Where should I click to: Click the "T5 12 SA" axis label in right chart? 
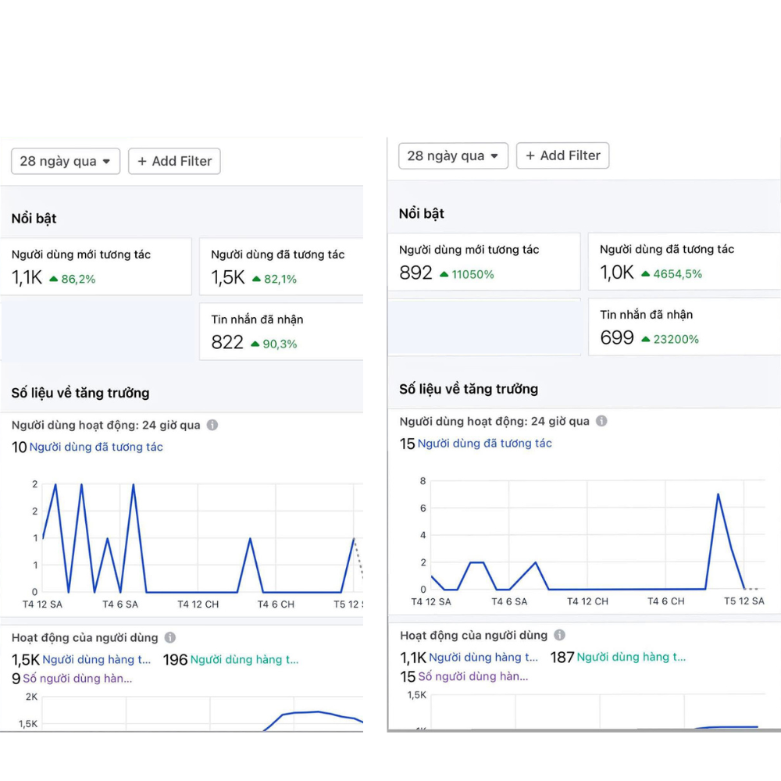(x=744, y=601)
